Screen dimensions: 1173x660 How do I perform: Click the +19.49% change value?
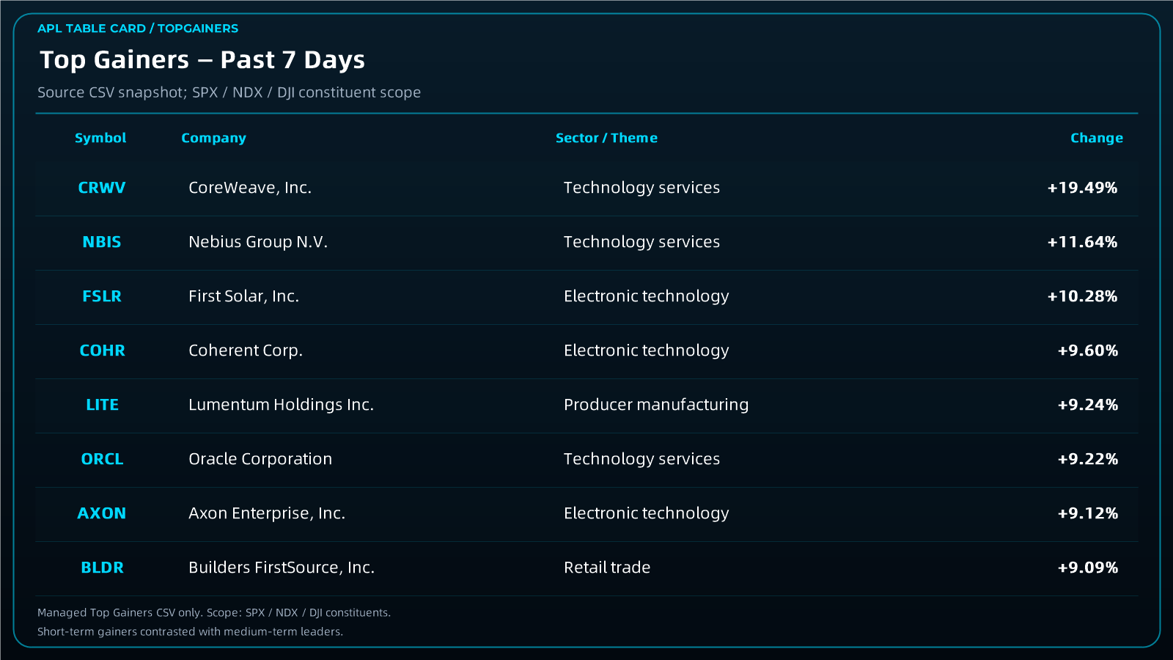click(1082, 188)
